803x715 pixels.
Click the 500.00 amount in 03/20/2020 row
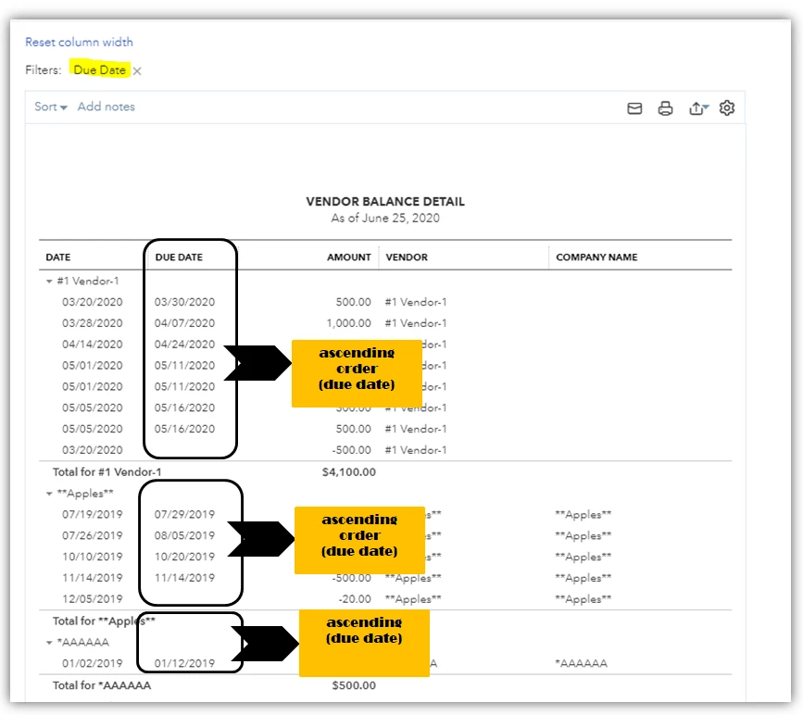pyautogui.click(x=354, y=302)
